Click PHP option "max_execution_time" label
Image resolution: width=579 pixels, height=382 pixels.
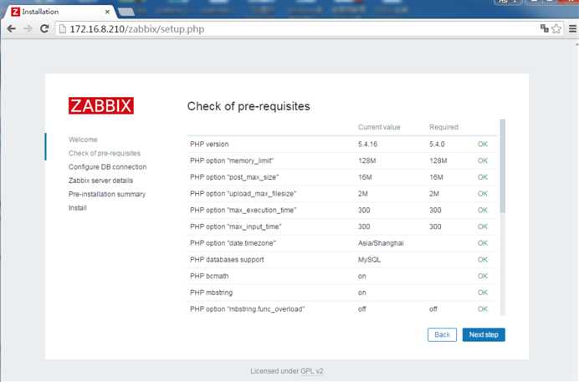243,210
